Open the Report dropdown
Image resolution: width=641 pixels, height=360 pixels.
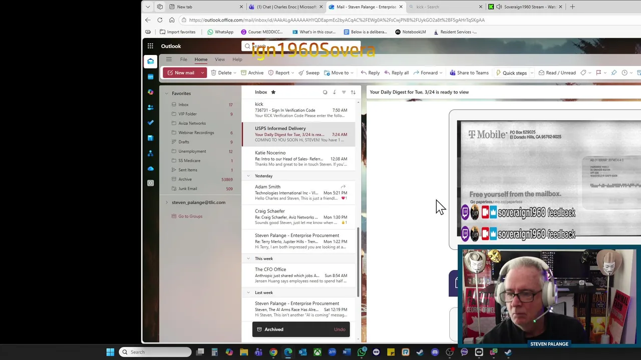click(292, 73)
